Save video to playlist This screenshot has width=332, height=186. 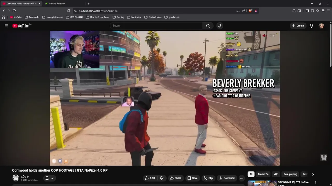192,178
